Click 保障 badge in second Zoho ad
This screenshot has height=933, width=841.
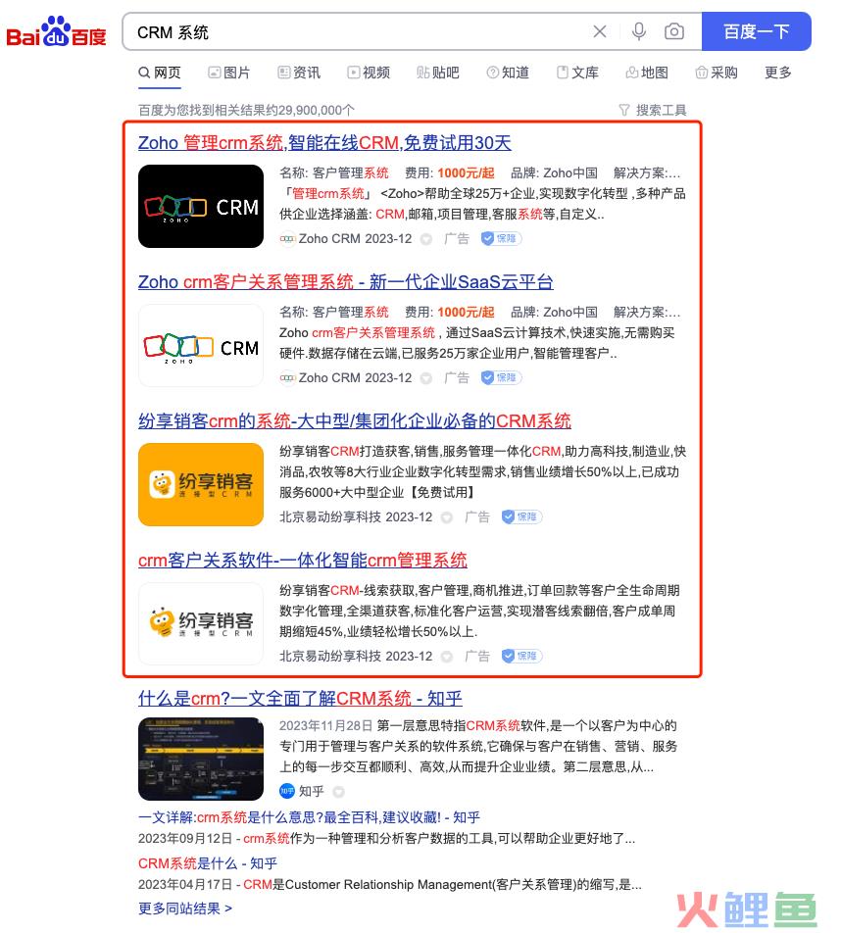(501, 378)
